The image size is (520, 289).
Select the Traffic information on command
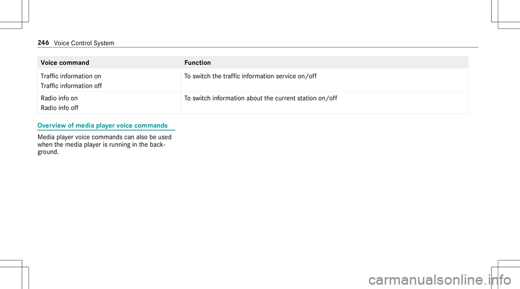(71, 76)
